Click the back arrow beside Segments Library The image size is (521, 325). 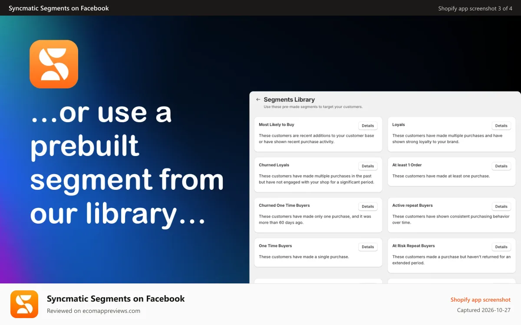tap(258, 99)
